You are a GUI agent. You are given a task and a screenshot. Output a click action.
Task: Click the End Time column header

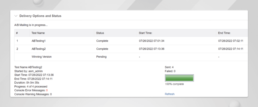click(x=224, y=33)
